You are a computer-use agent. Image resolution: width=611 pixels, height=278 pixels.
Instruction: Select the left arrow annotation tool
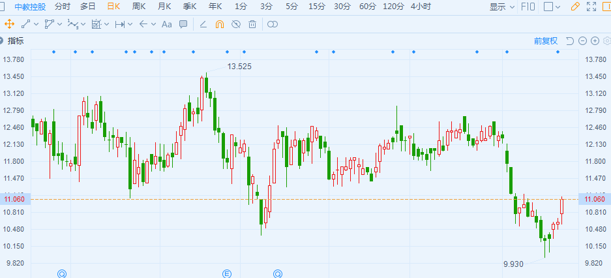click(143, 25)
